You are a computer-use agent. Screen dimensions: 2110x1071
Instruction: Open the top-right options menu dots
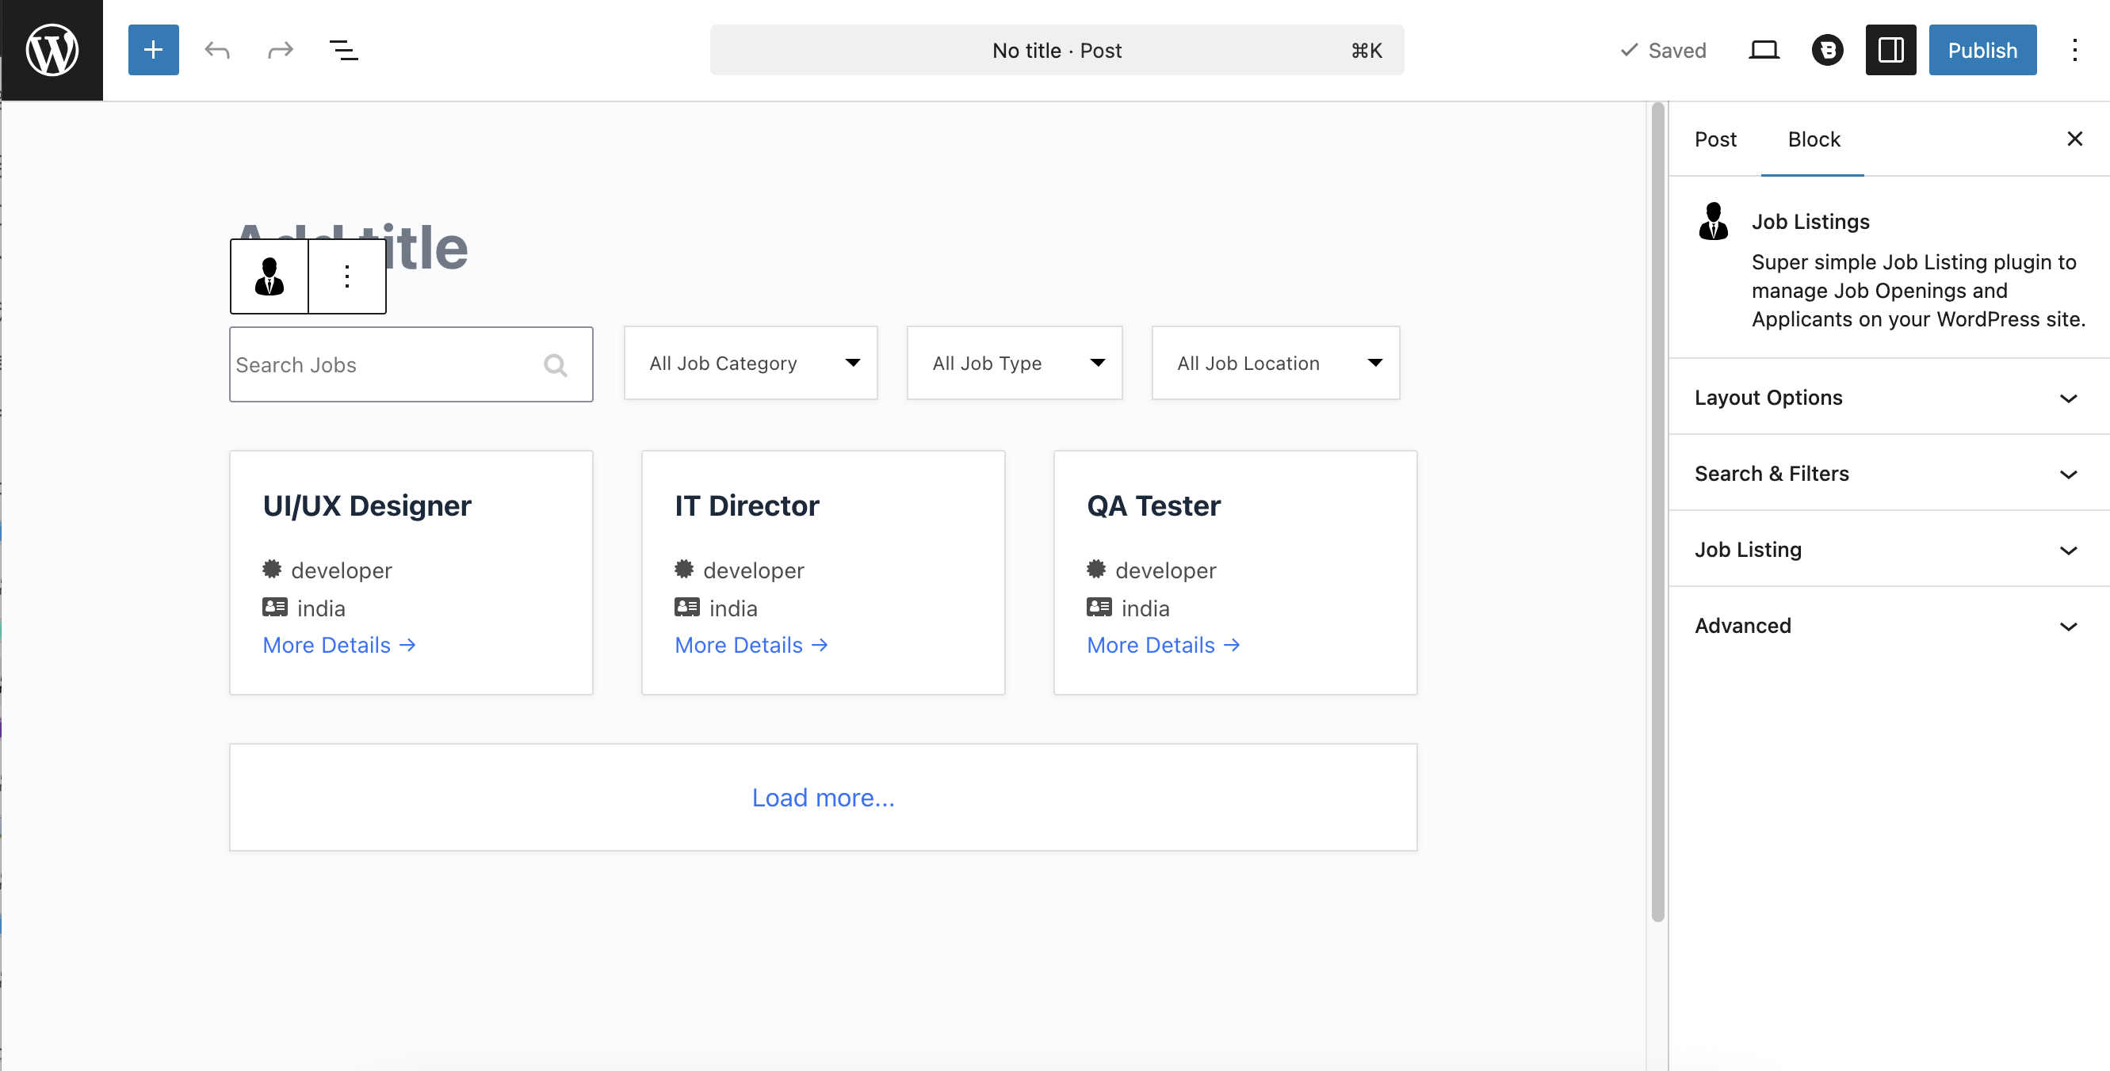(x=2074, y=50)
